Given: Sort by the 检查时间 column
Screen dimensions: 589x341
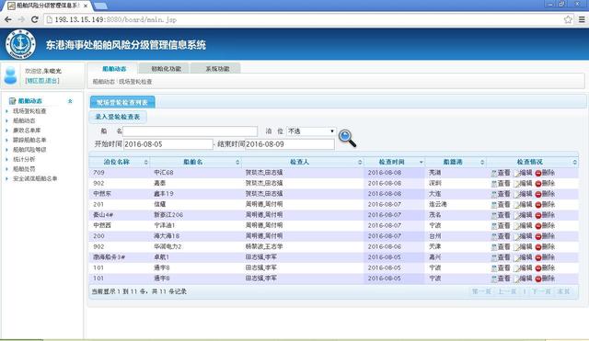Looking at the screenshot, I should point(395,162).
